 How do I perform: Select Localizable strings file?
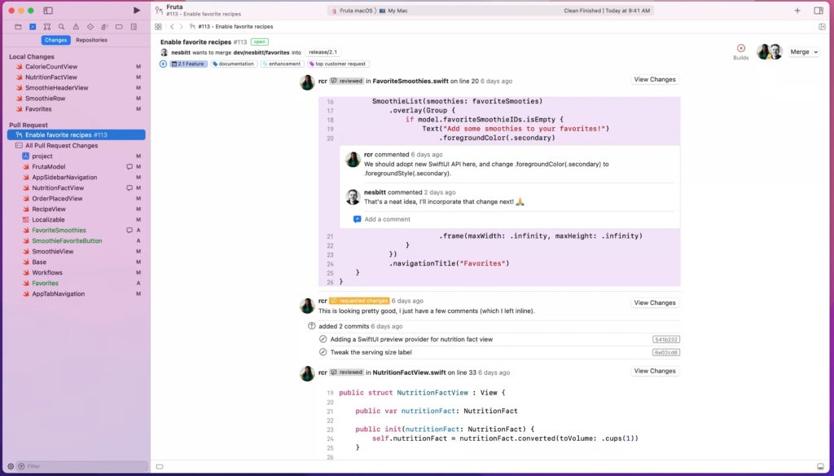(x=76, y=220)
